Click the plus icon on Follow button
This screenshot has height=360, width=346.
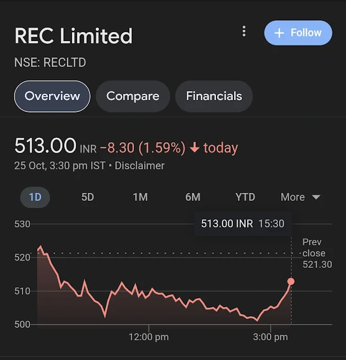[279, 33]
